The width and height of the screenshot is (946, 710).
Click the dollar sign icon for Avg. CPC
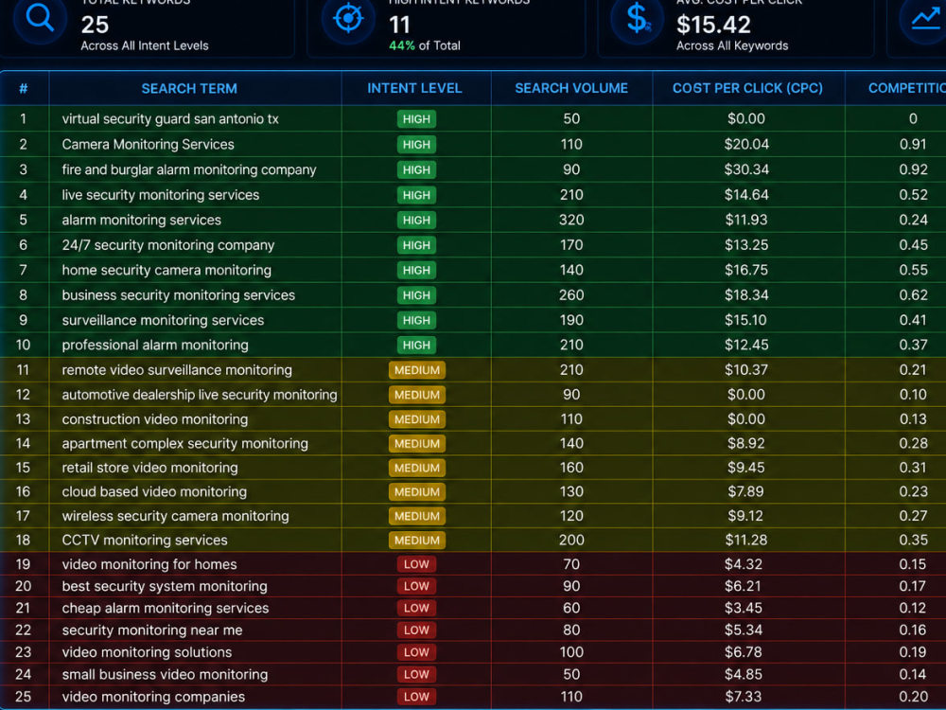[x=637, y=18]
